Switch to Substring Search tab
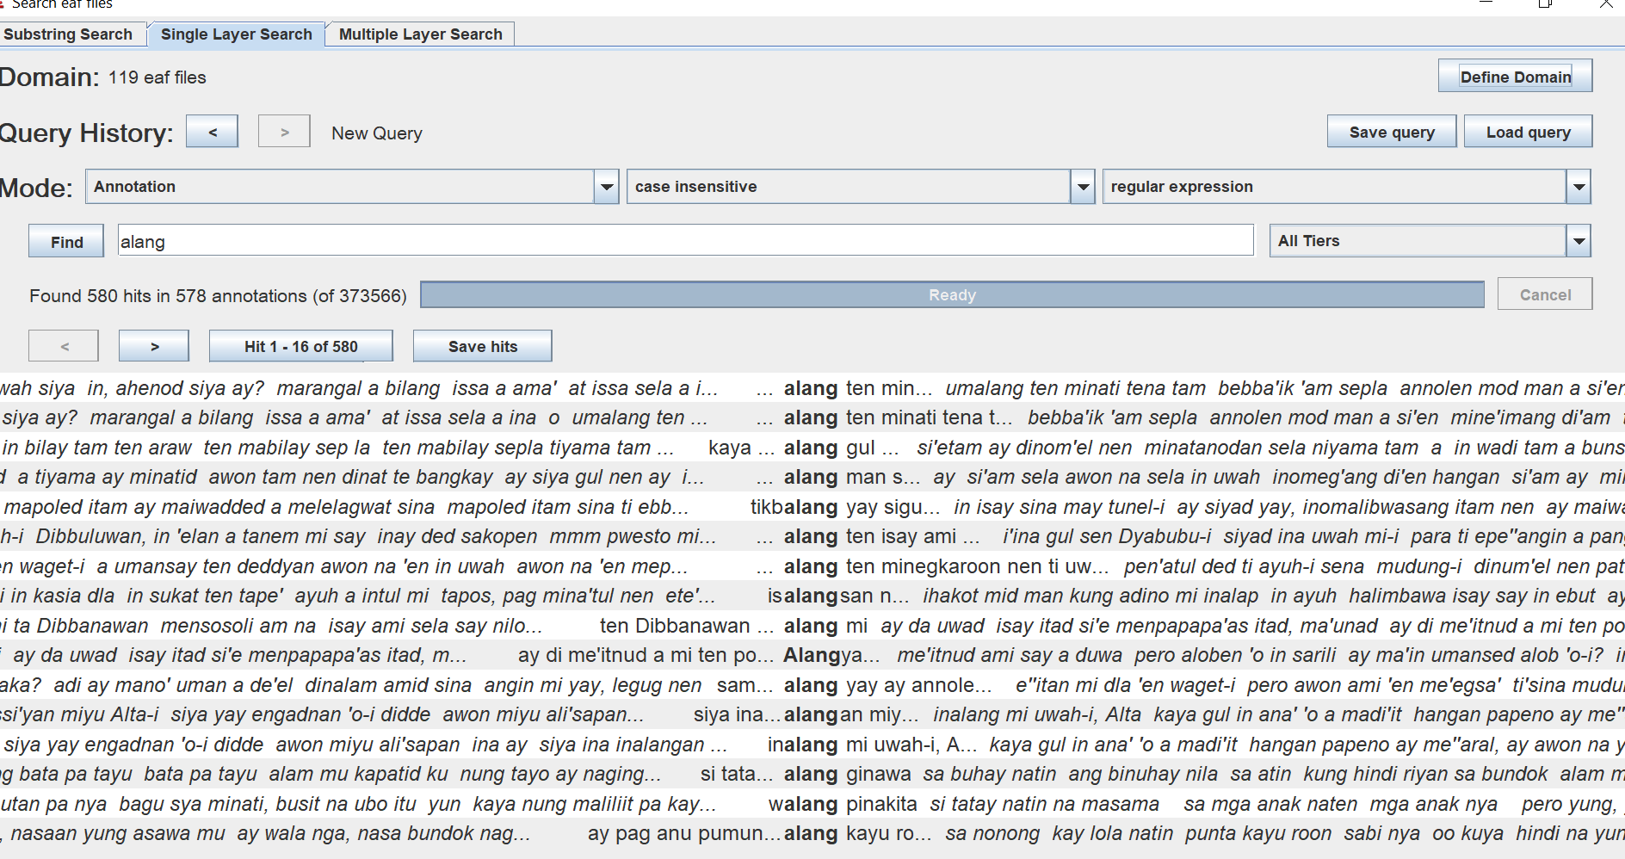Screen dimensions: 1625x859 [x=69, y=34]
